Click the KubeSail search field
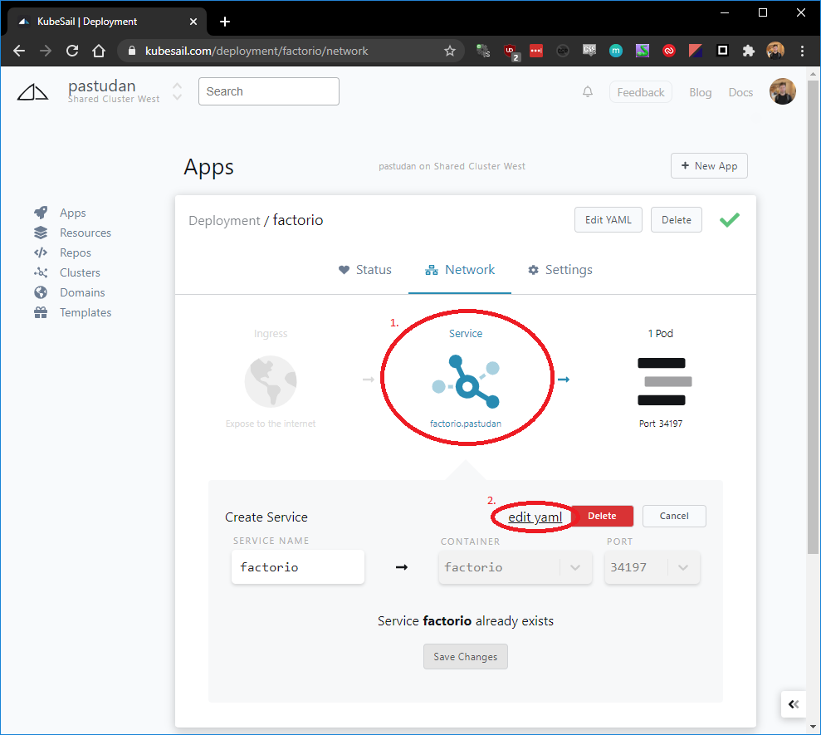The width and height of the screenshot is (821, 735). click(269, 91)
